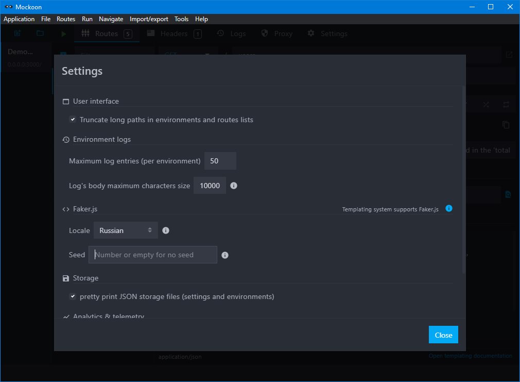Click the Analytics & telemetry section heading
This screenshot has height=382, width=520.
click(x=109, y=316)
